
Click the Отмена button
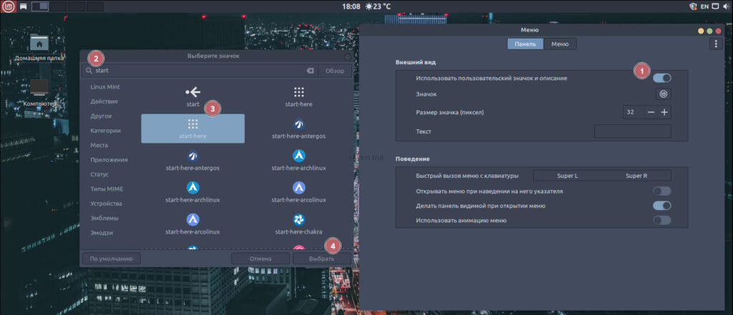(x=261, y=259)
